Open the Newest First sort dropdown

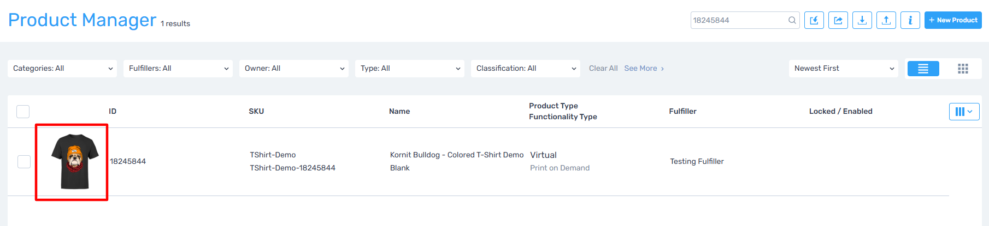click(844, 69)
